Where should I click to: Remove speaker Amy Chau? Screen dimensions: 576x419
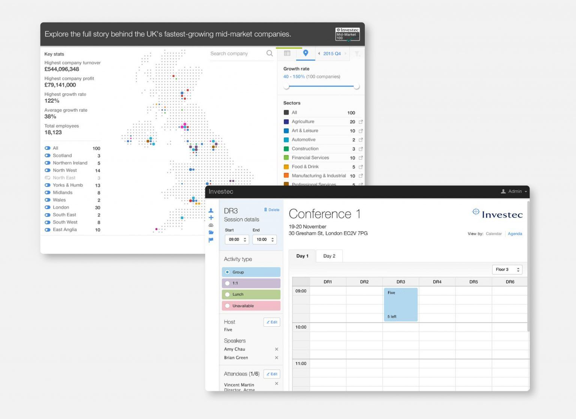(x=277, y=349)
